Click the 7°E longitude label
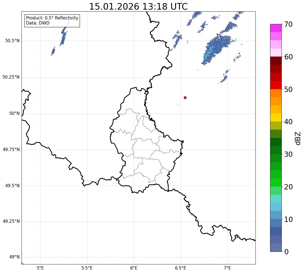The width and height of the screenshot is (304, 273). tap(227, 268)
